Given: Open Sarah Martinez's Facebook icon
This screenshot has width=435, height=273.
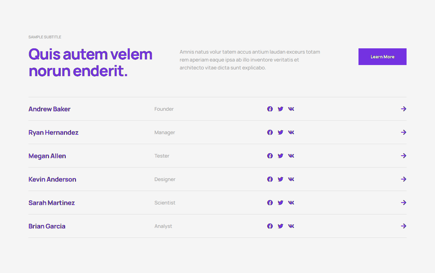Looking at the screenshot, I should coord(270,203).
